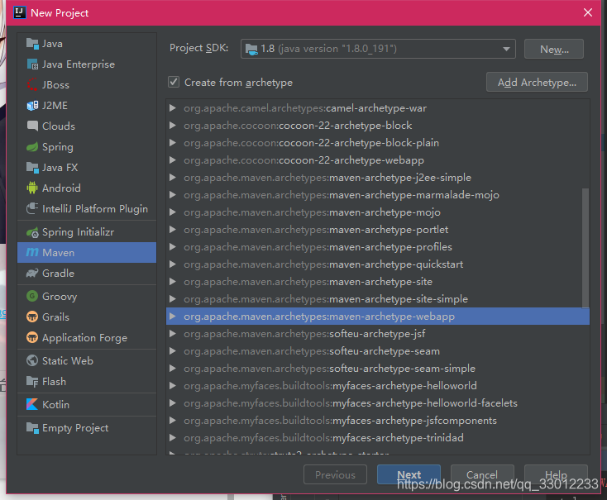Select maven-archetype-site-simple row
Screen dimensions: 607x500
378,299
